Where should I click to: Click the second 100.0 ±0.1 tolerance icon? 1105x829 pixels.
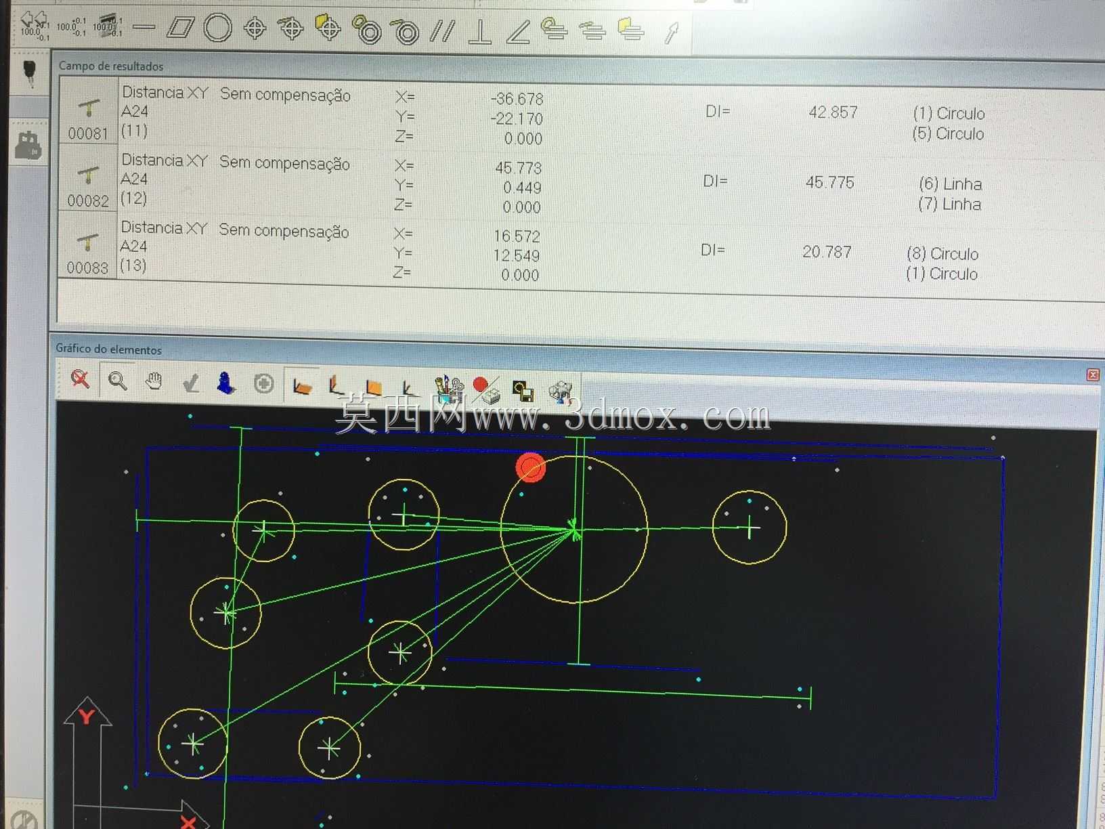coord(71,26)
